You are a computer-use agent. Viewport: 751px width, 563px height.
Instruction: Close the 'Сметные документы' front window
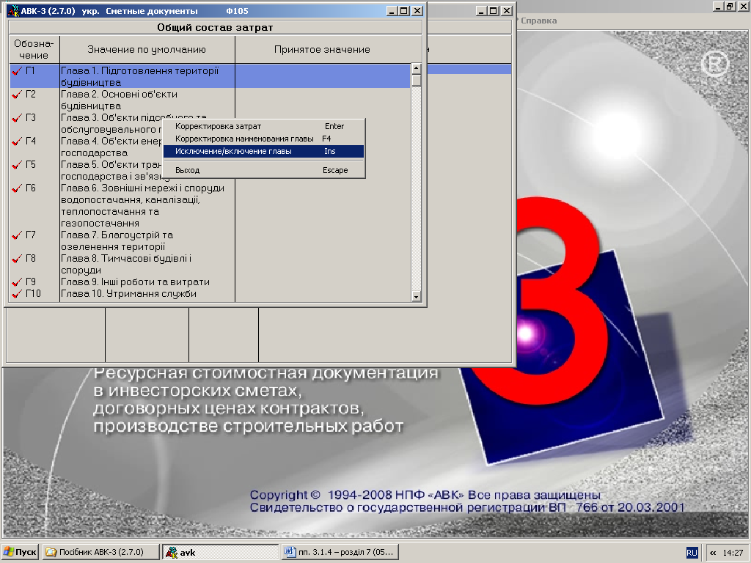point(417,10)
